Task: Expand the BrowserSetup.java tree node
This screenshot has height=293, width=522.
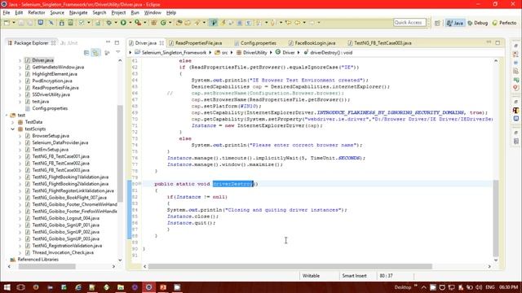Action: [20, 136]
